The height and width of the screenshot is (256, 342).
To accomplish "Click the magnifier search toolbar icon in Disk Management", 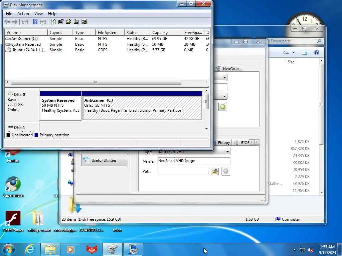I will click(76, 22).
